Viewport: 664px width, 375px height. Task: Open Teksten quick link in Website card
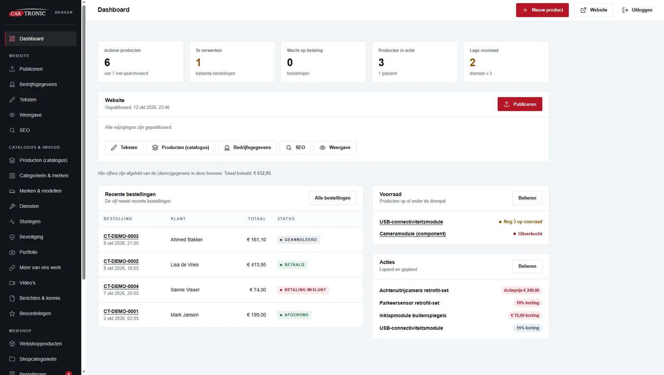coord(124,148)
